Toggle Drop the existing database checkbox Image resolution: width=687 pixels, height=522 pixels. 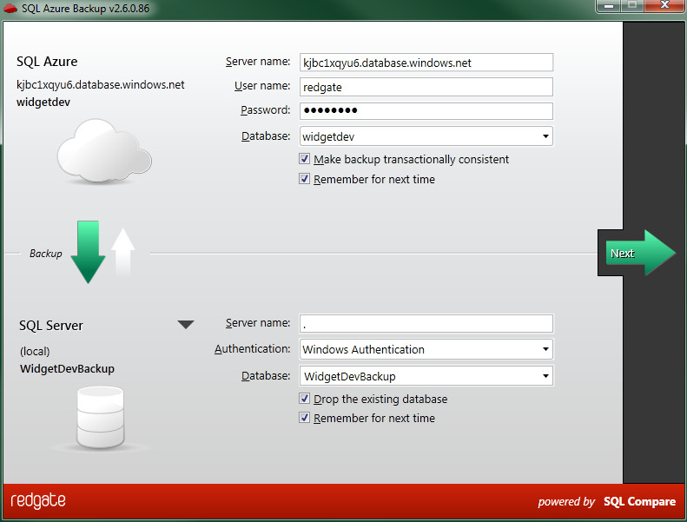(x=305, y=399)
